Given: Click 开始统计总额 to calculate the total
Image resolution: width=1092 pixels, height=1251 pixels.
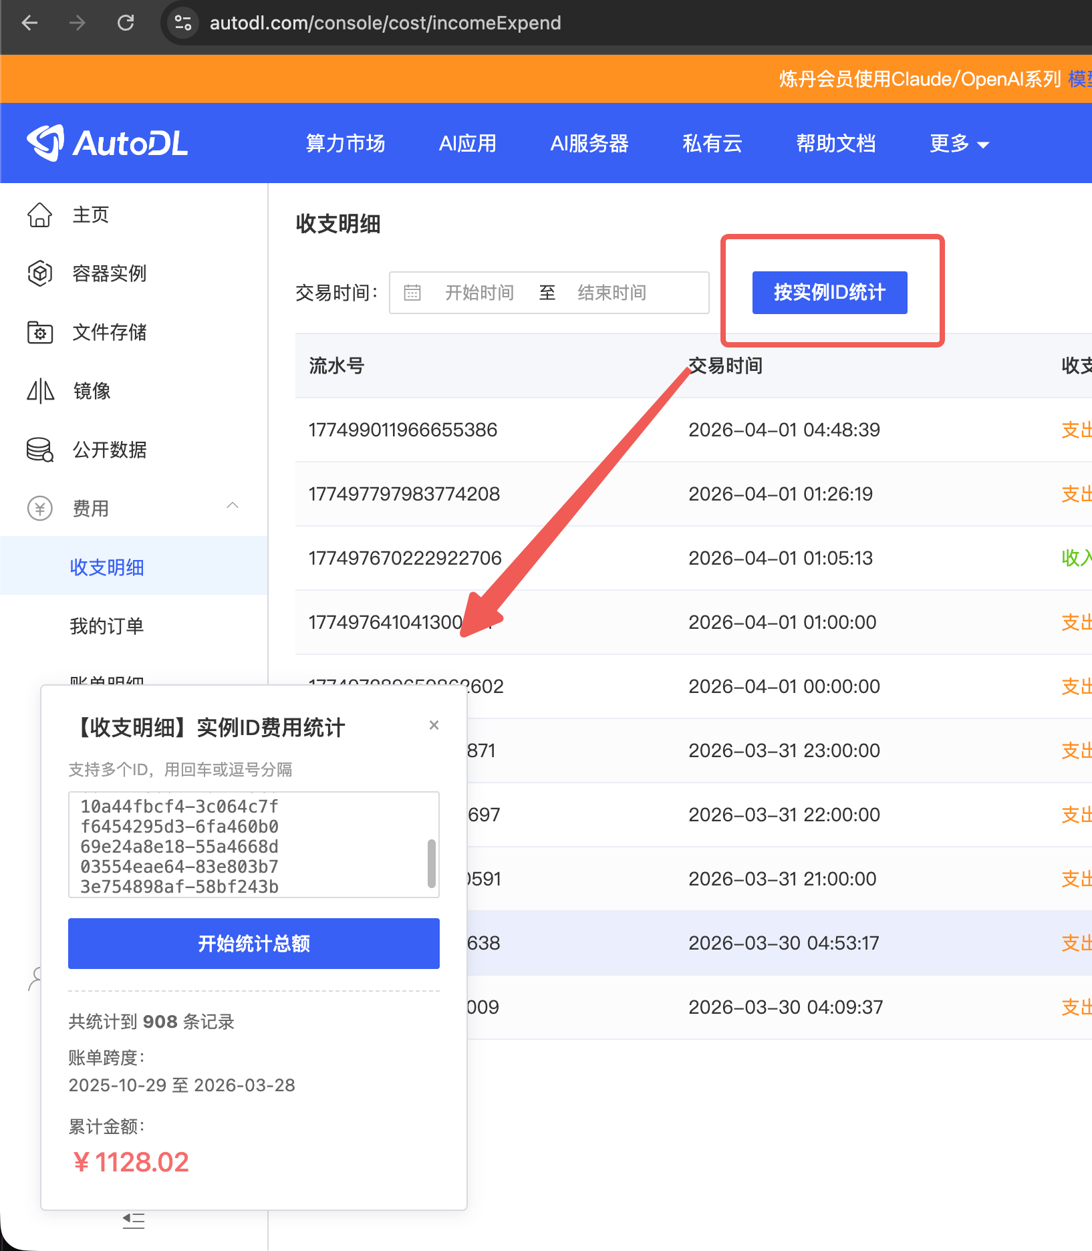Looking at the screenshot, I should tap(254, 944).
